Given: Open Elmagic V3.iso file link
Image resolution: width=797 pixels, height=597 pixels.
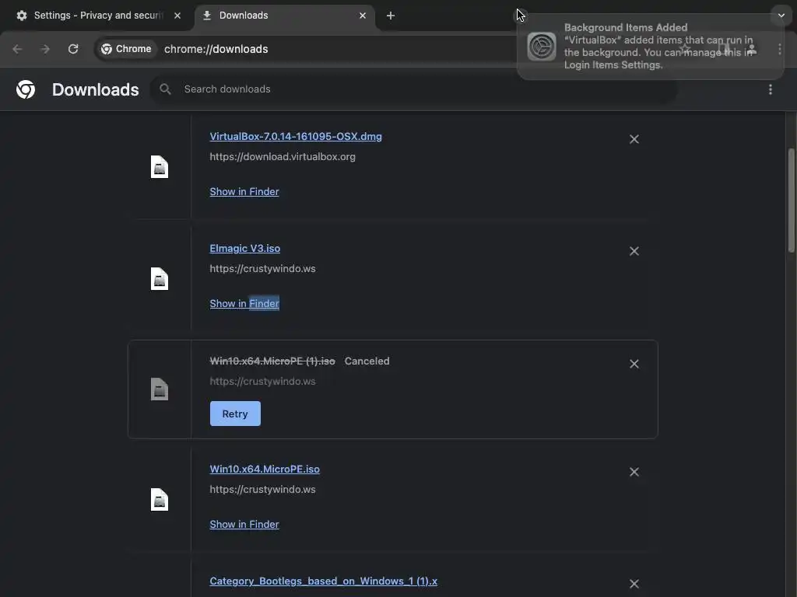Looking at the screenshot, I should tap(245, 248).
